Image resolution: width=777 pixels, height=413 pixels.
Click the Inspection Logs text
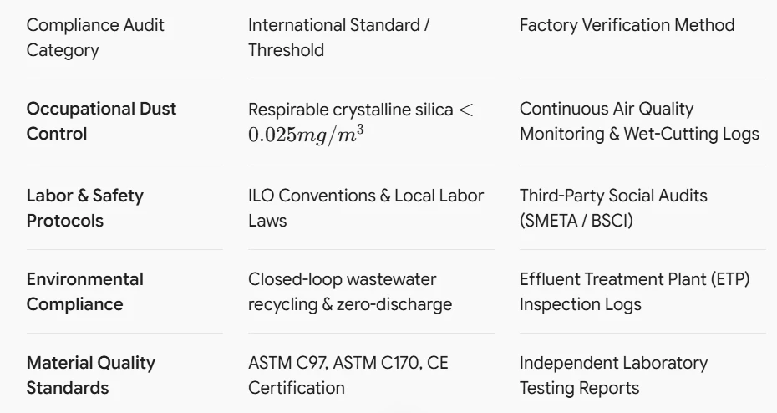pyautogui.click(x=581, y=304)
